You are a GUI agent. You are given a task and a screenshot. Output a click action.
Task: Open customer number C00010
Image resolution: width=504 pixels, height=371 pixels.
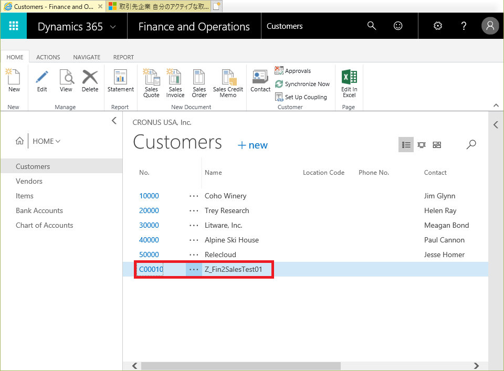[x=151, y=270]
